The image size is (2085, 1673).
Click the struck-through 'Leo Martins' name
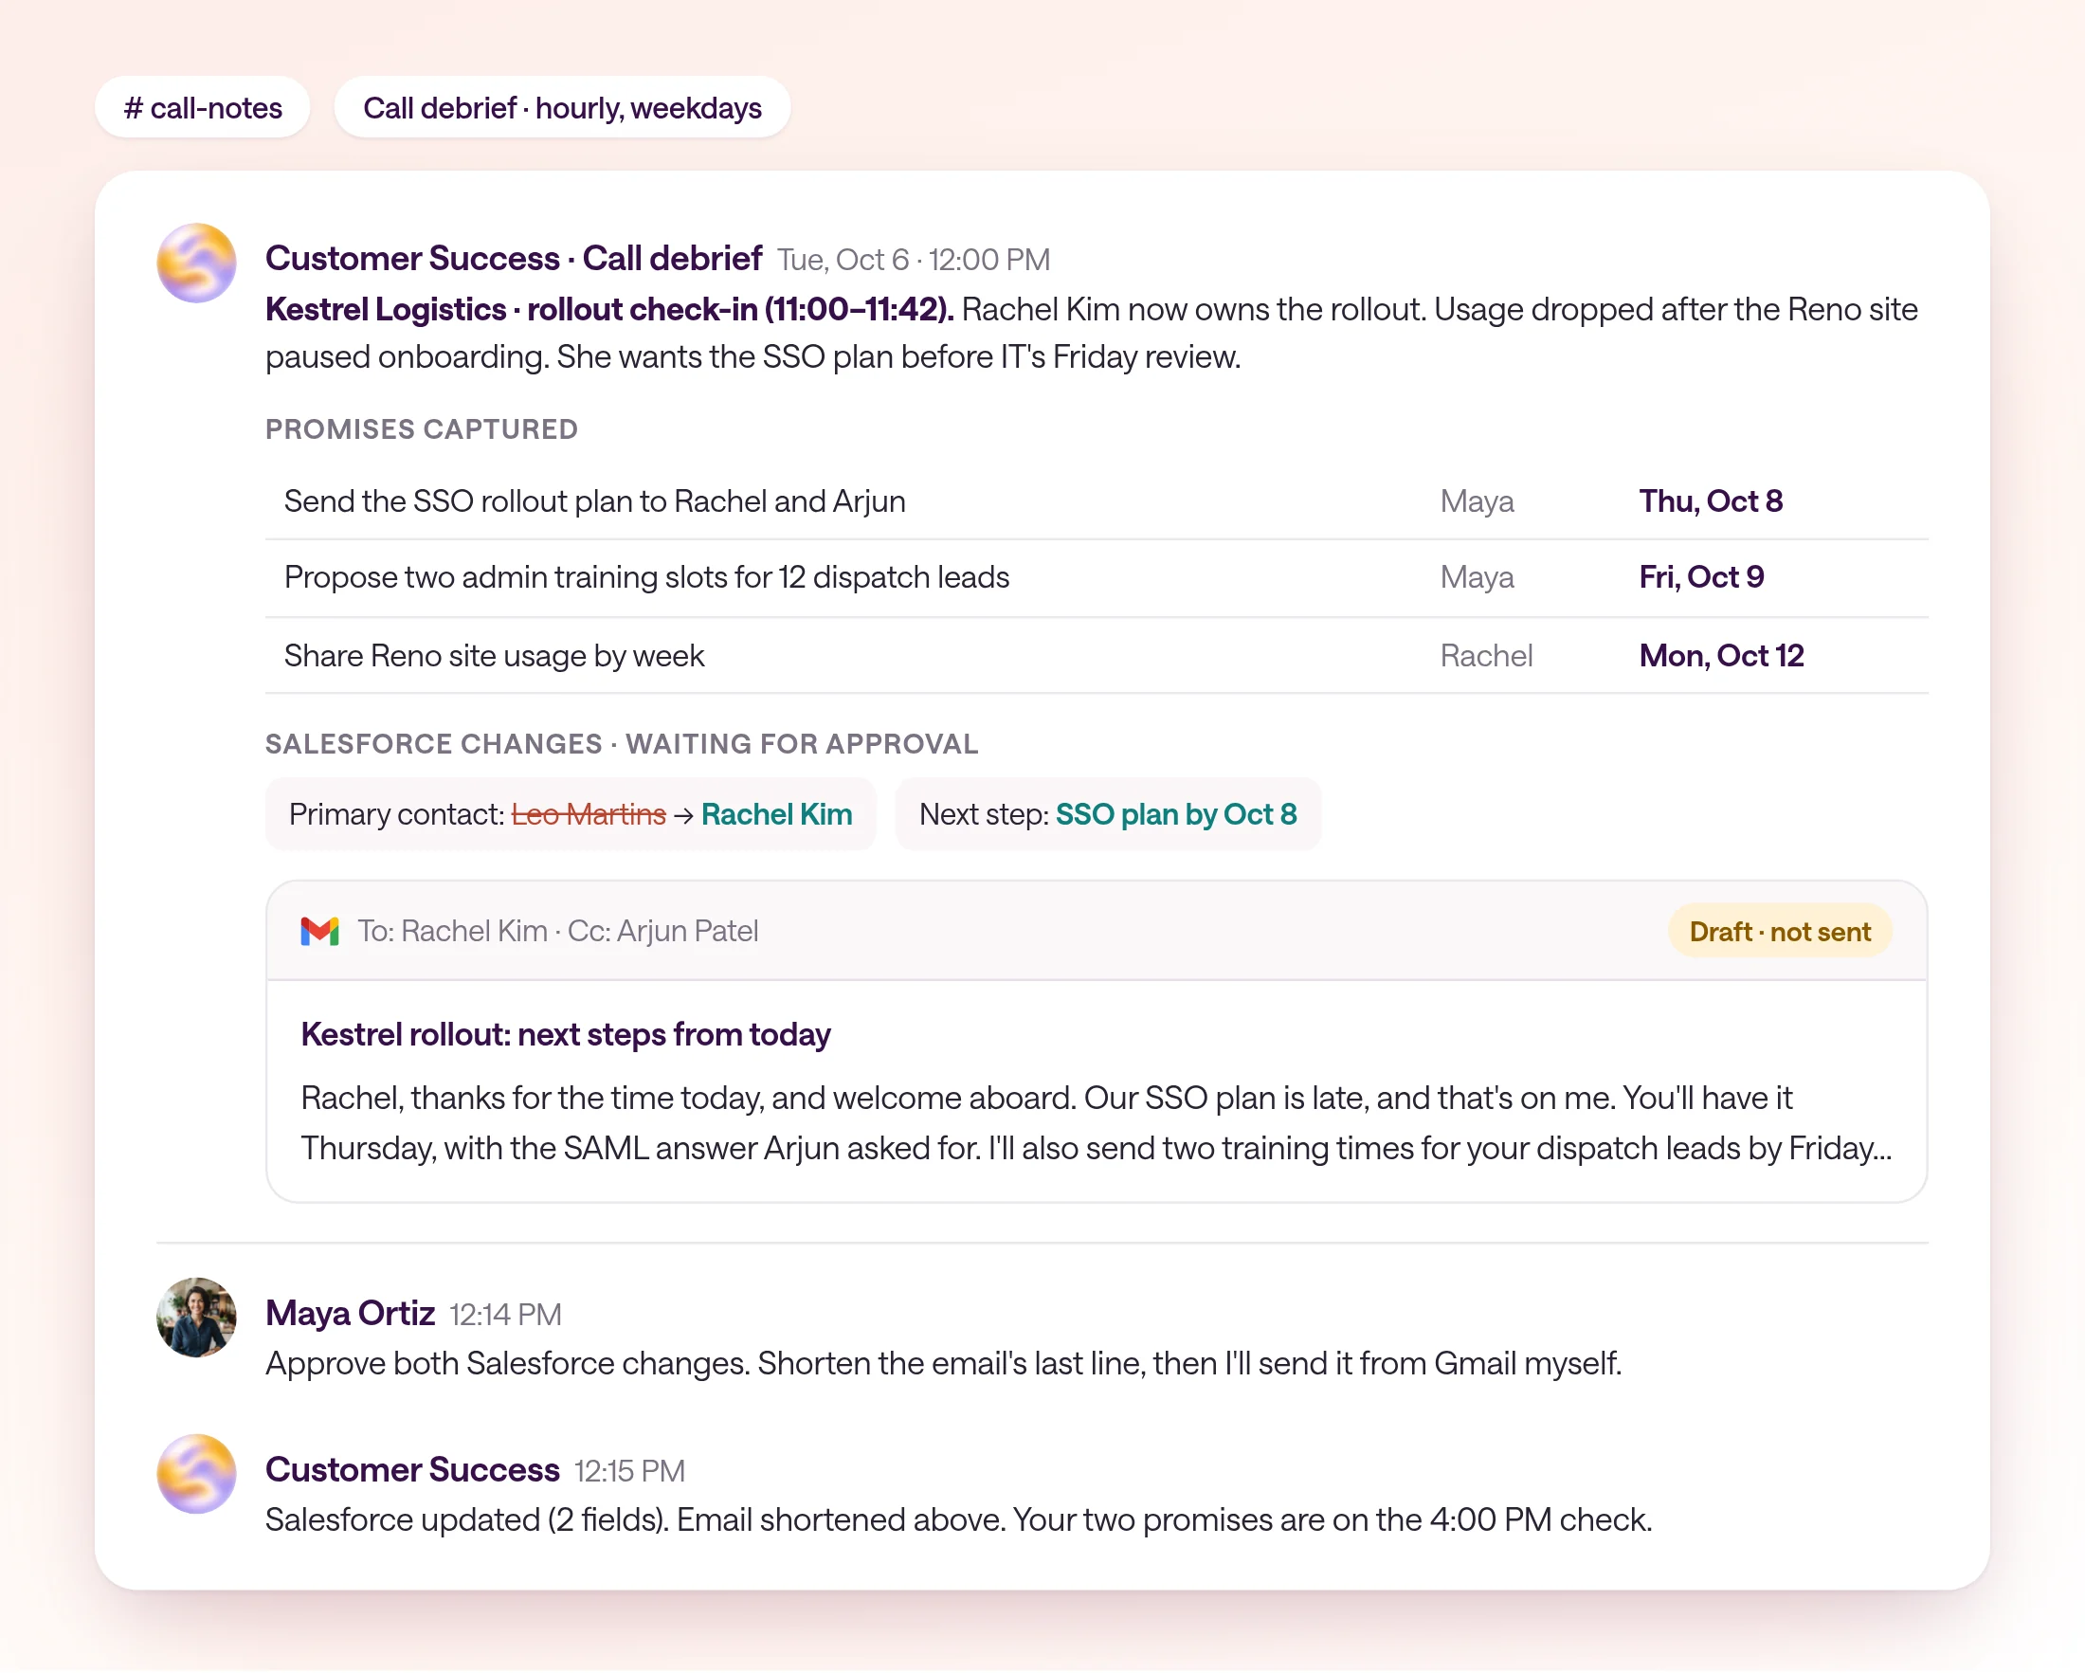point(588,814)
